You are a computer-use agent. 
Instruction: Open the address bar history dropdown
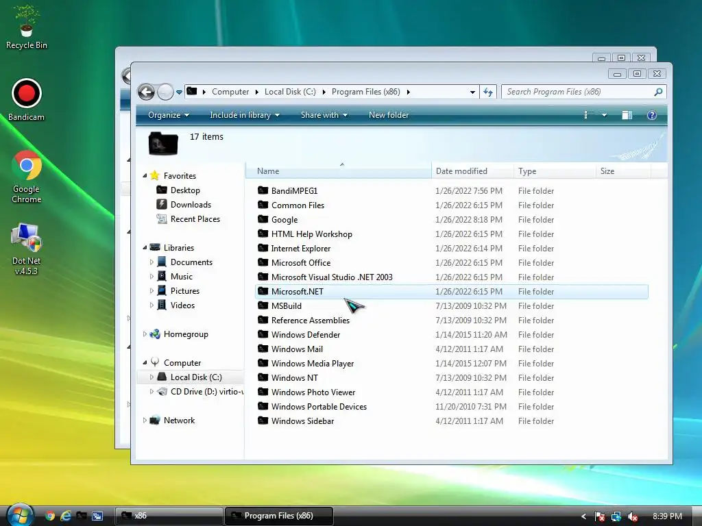(x=472, y=92)
